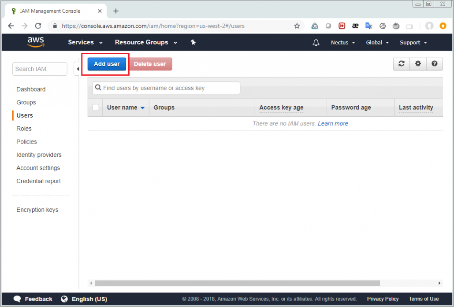Screen dimensions: 454x307
Task: Open the Roles section in sidebar
Action: click(x=24, y=129)
